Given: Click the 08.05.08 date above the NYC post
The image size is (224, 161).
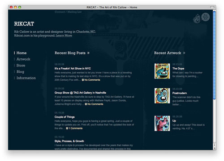Looking at the screenshot, I should pos(59,64).
